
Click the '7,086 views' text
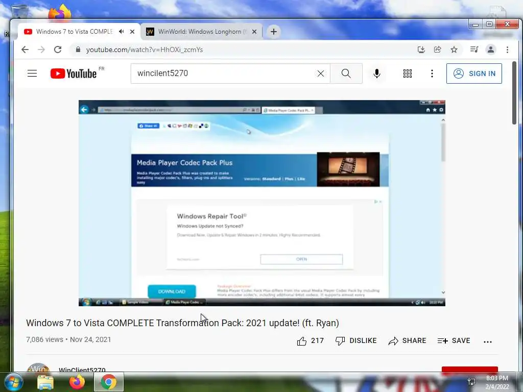pyautogui.click(x=44, y=339)
